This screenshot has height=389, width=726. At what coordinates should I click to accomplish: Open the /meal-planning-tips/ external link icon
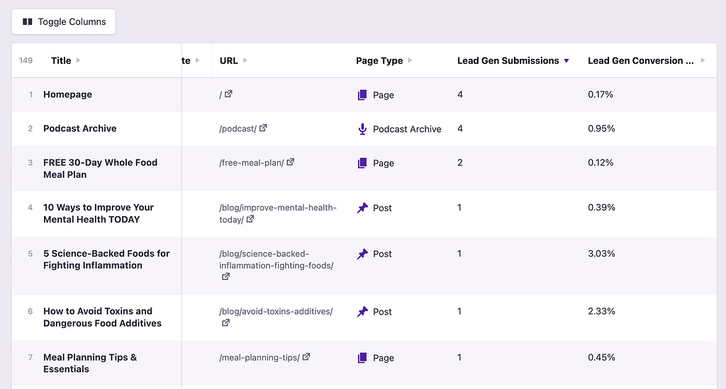click(306, 357)
